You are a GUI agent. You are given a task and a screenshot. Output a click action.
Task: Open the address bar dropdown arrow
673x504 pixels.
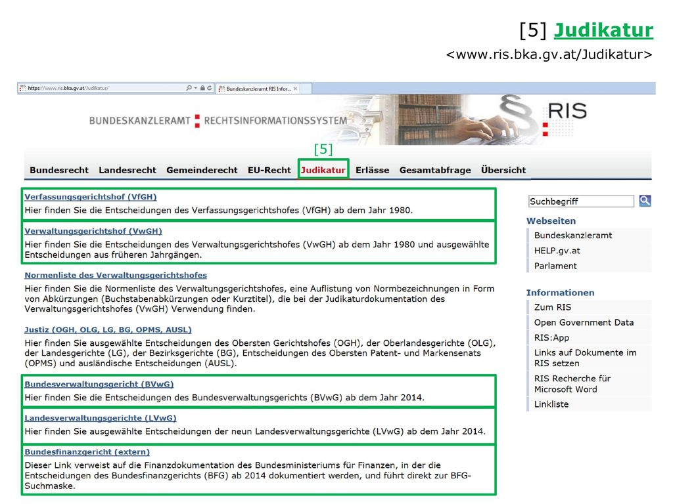coord(196,88)
